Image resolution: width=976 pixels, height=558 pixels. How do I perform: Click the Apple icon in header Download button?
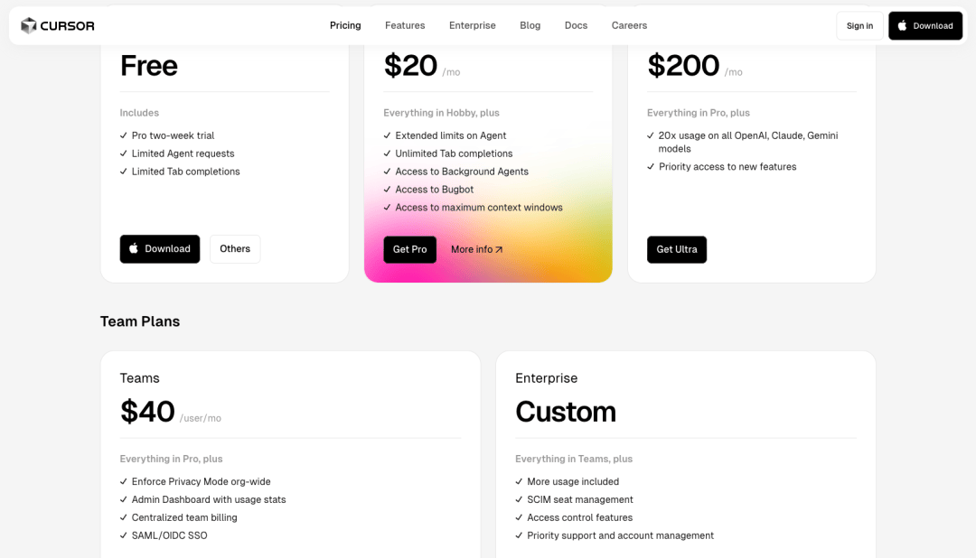tap(902, 26)
